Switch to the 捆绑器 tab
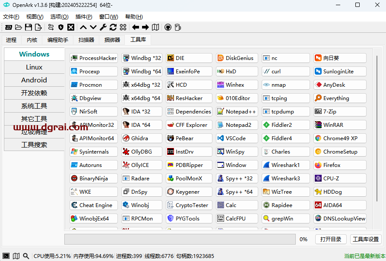The height and width of the screenshot is (261, 386). (x=112, y=40)
